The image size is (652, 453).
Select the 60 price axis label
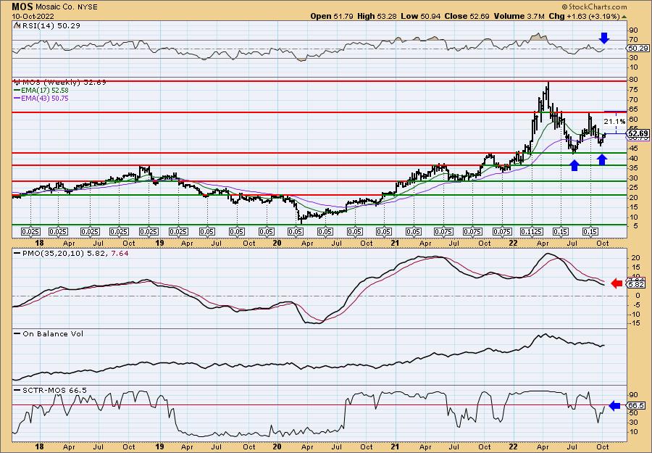pyautogui.click(x=633, y=120)
